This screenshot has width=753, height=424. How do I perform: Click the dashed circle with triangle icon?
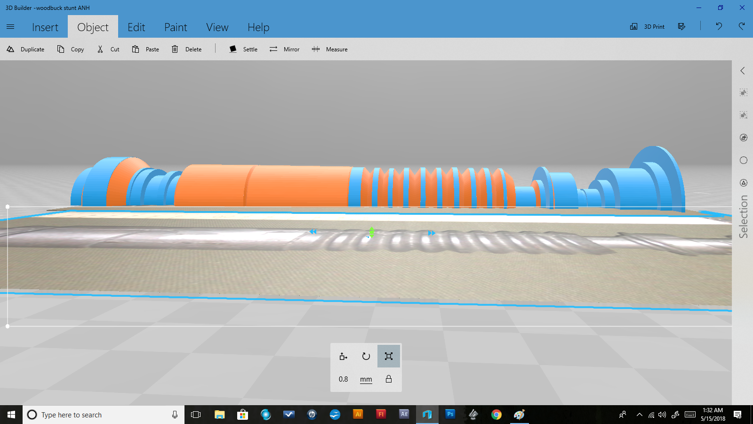744,183
